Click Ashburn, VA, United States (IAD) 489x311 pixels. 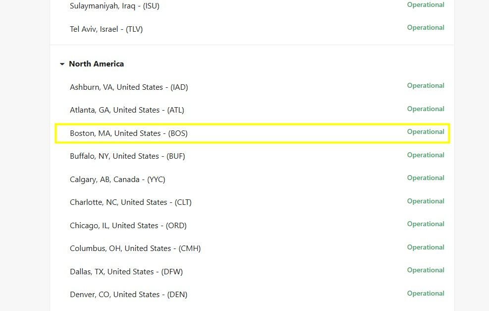click(x=129, y=87)
